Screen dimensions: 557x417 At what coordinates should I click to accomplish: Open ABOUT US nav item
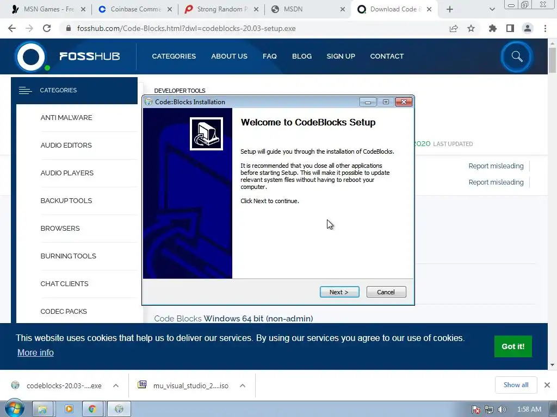pos(229,56)
